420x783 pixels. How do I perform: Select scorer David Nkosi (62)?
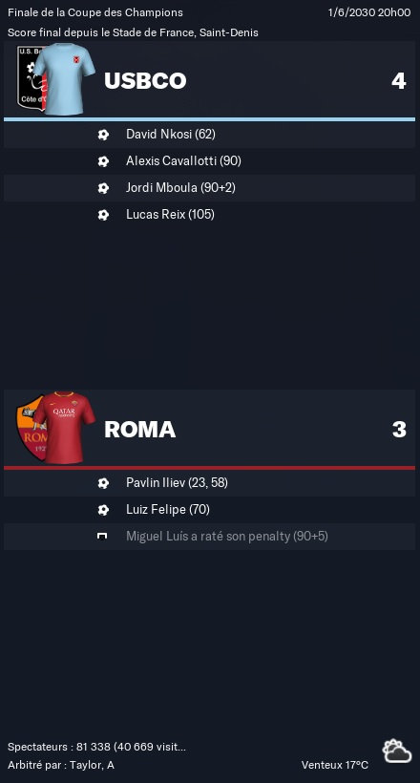pos(171,135)
